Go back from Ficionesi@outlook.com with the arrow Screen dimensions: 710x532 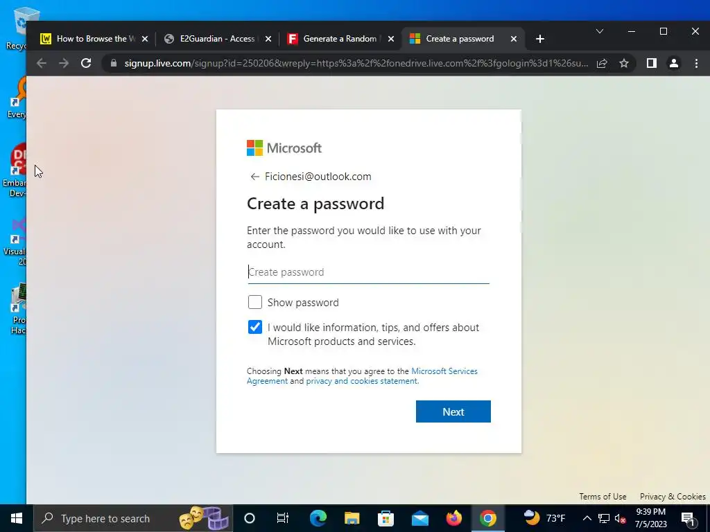(255, 177)
